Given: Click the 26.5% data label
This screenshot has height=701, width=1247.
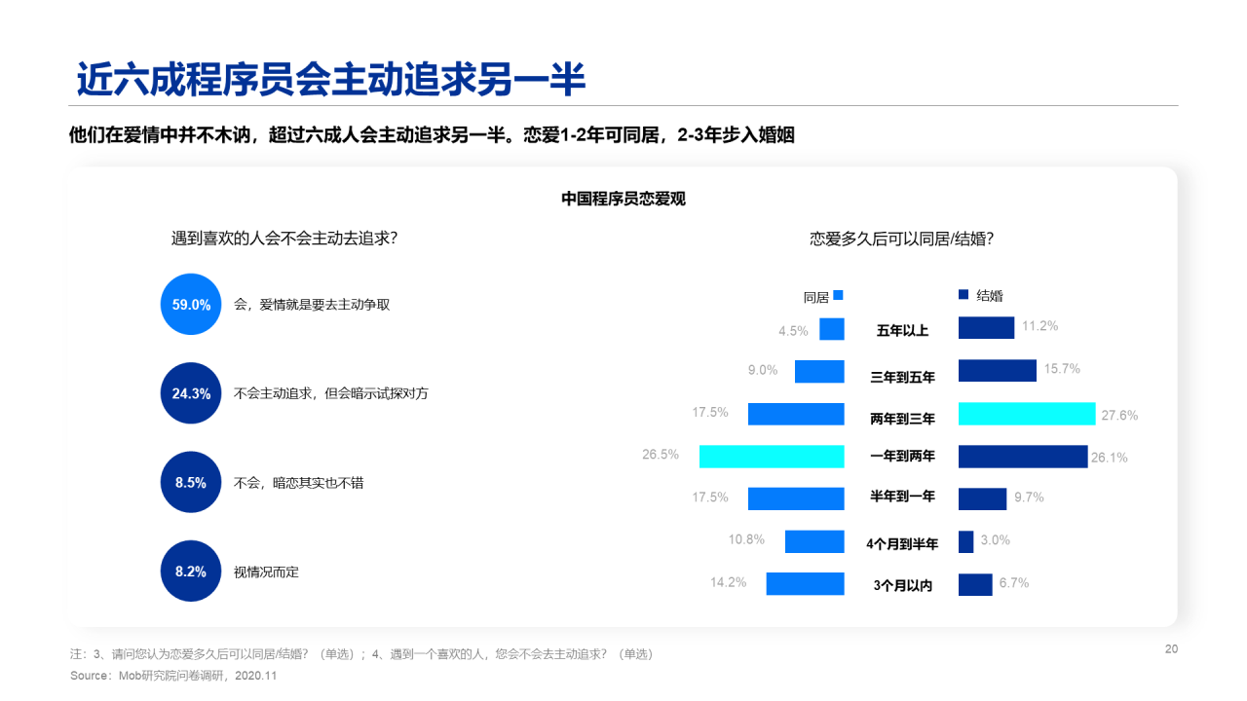Looking at the screenshot, I should [660, 454].
